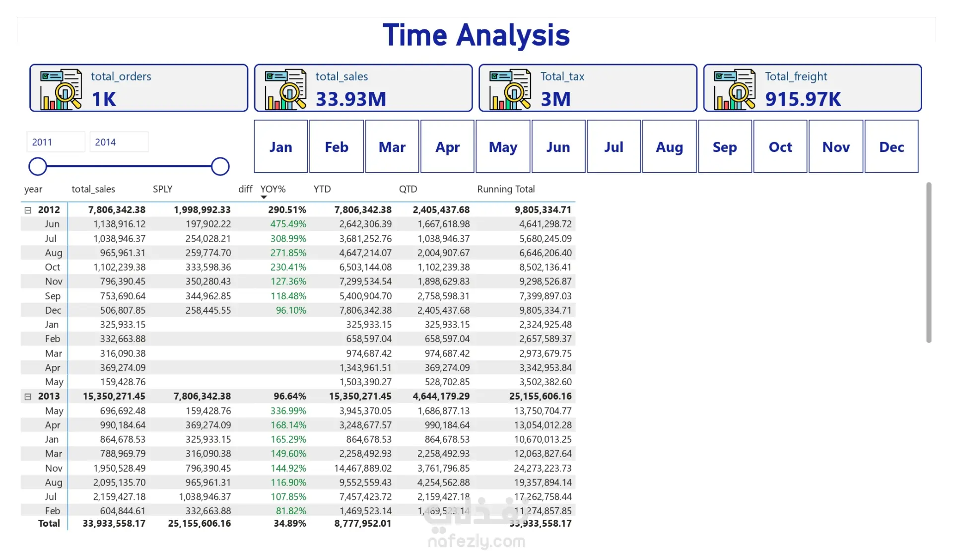Choose Sep in the month slicer
Image resolution: width=953 pixels, height=551 pixels.
click(724, 147)
